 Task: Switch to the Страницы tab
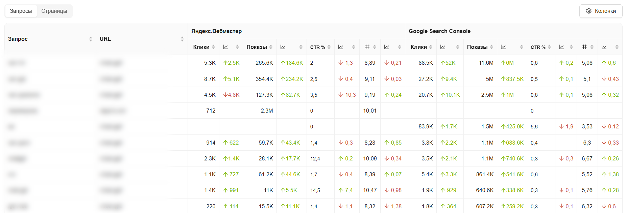click(54, 11)
